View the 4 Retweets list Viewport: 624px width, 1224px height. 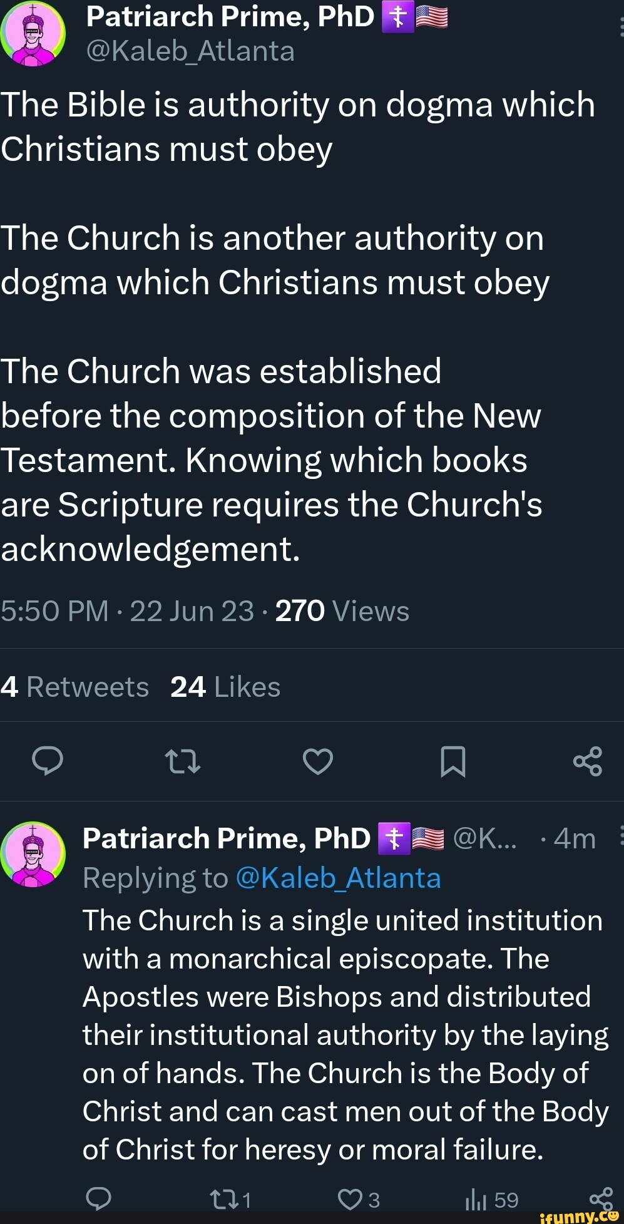click(75, 687)
